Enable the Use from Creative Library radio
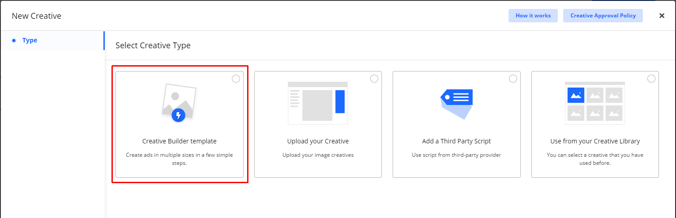The height and width of the screenshot is (218, 676). point(651,79)
